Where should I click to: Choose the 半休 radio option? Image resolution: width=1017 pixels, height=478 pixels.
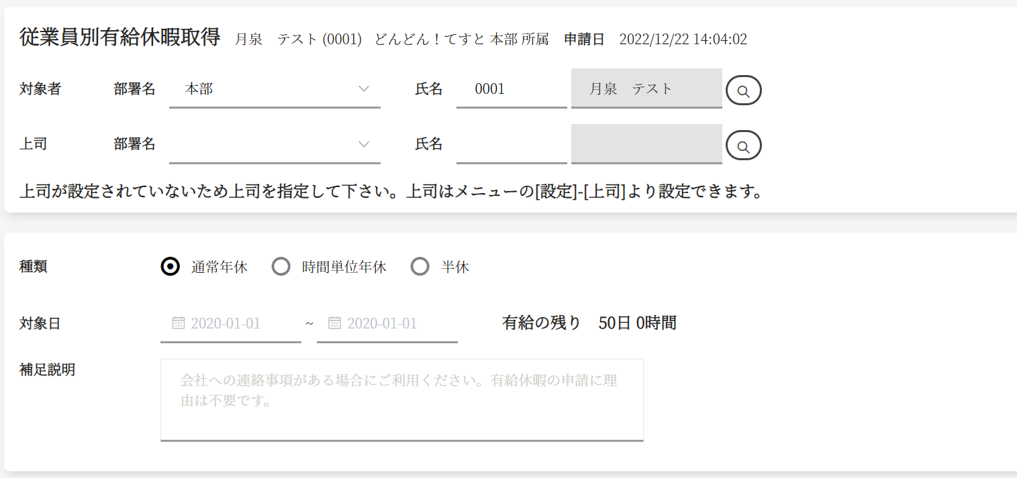pos(420,267)
